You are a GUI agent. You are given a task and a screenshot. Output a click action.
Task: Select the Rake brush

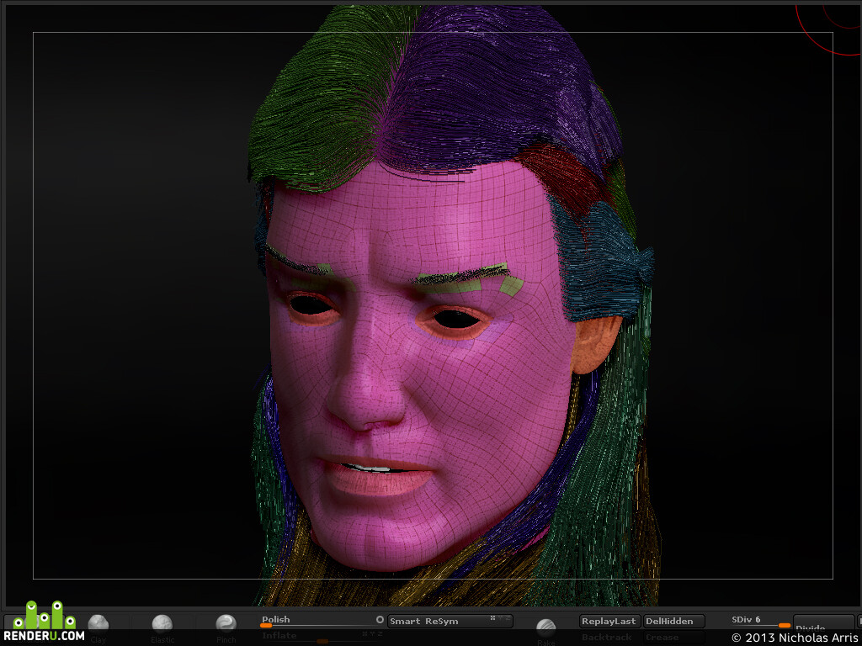(x=545, y=627)
